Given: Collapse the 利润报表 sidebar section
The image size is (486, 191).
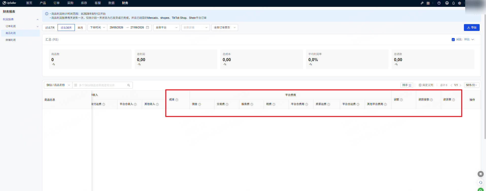Looking at the screenshot, I should coord(38,20).
